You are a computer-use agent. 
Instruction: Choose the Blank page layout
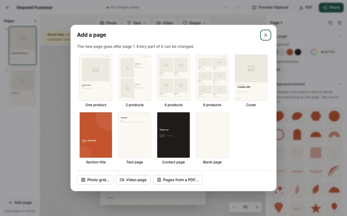(x=212, y=135)
